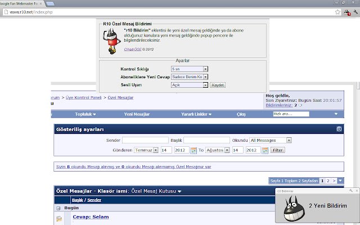
Task: Open the end date calendar icon
Action: pos(265,151)
